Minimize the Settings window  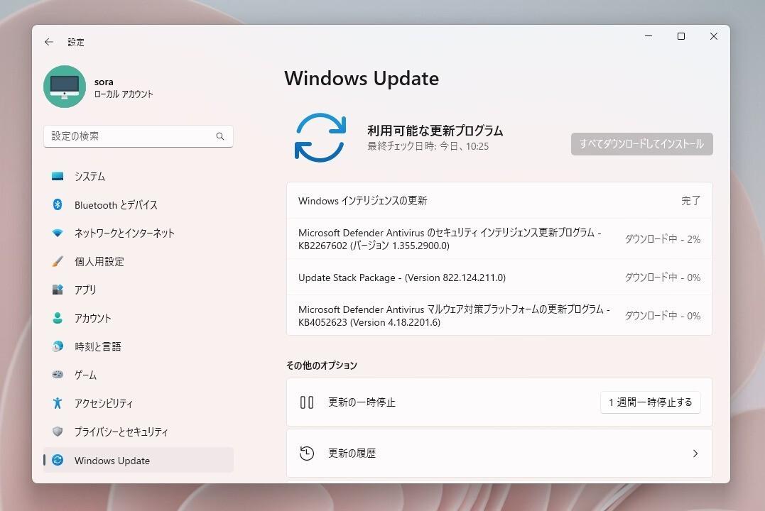click(x=649, y=36)
